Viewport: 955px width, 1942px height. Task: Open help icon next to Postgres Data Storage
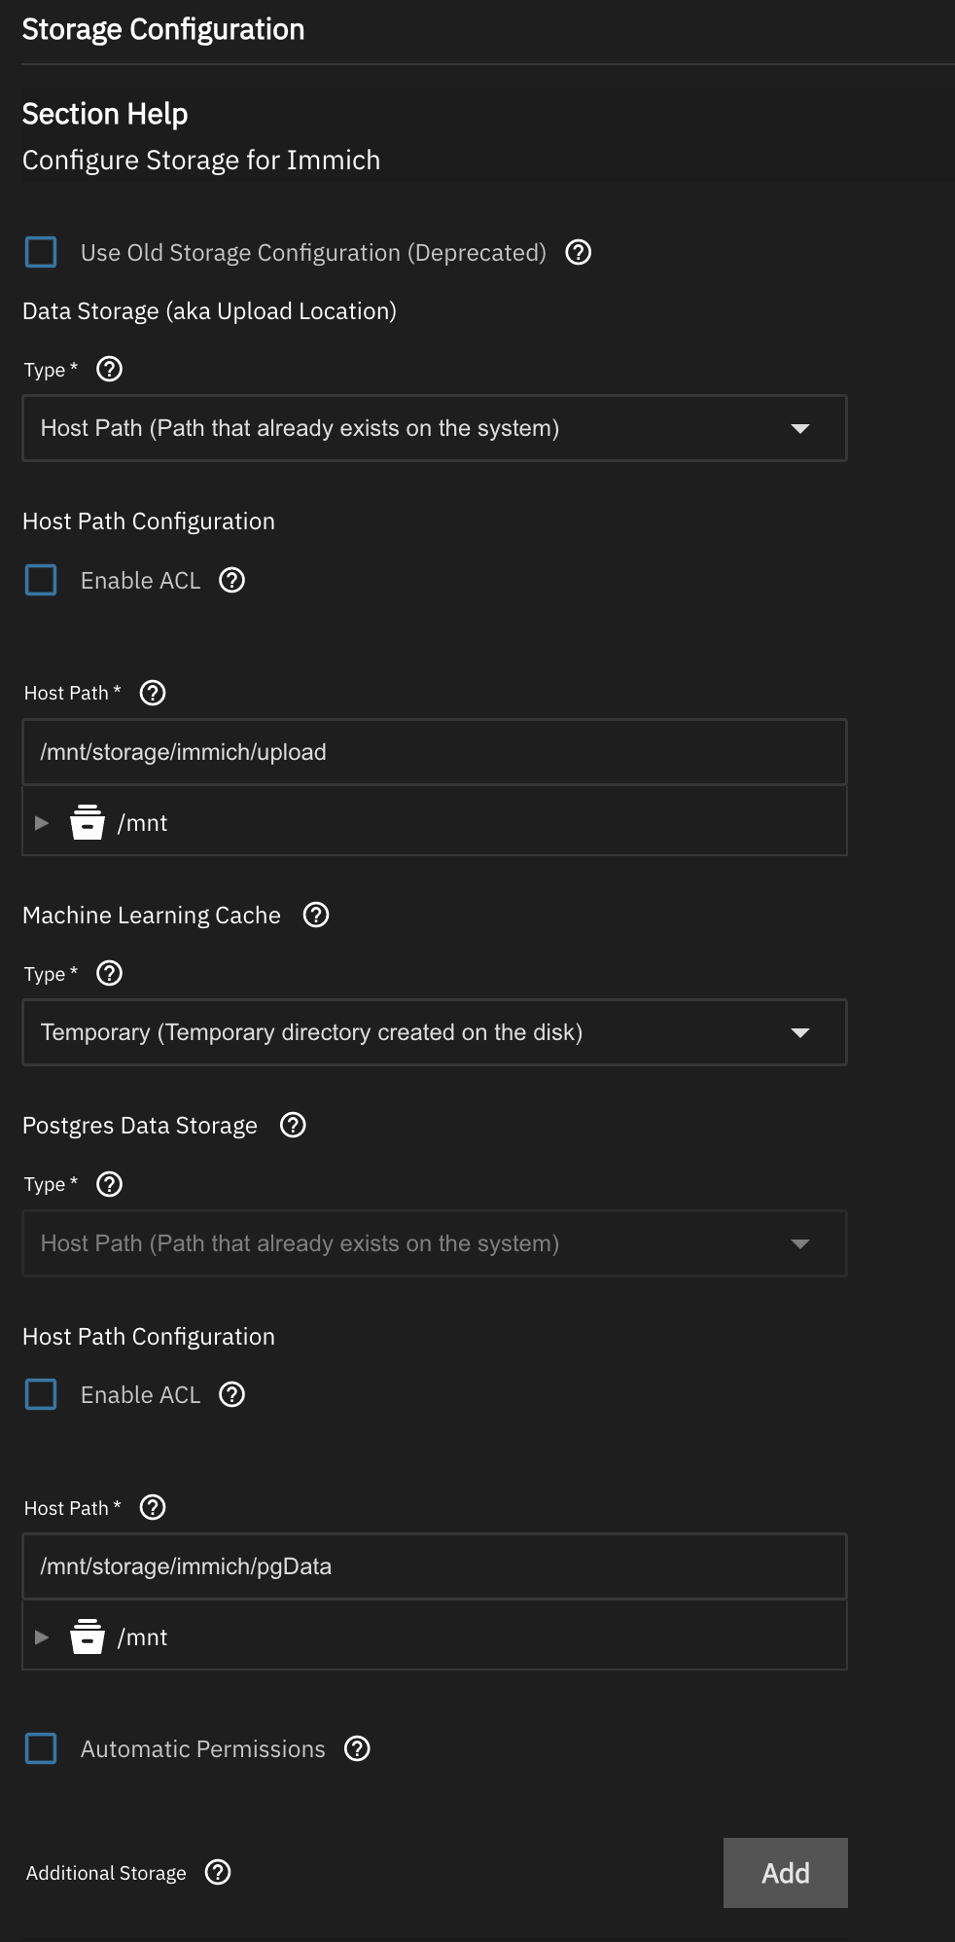tap(293, 1126)
